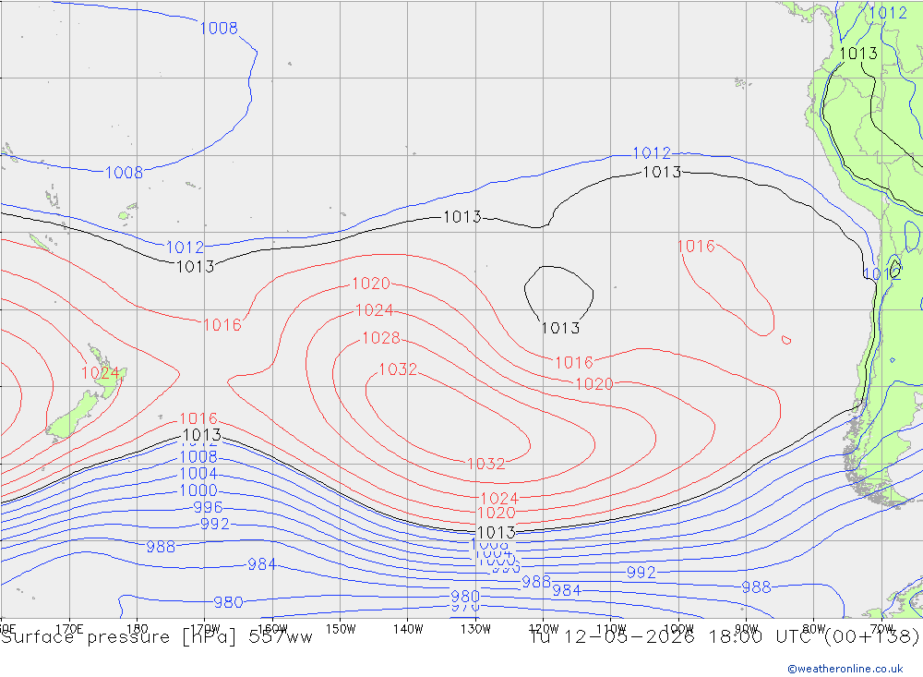The image size is (923, 677).
Task: Click the black 1013 label over Peru
Action: (x=858, y=53)
